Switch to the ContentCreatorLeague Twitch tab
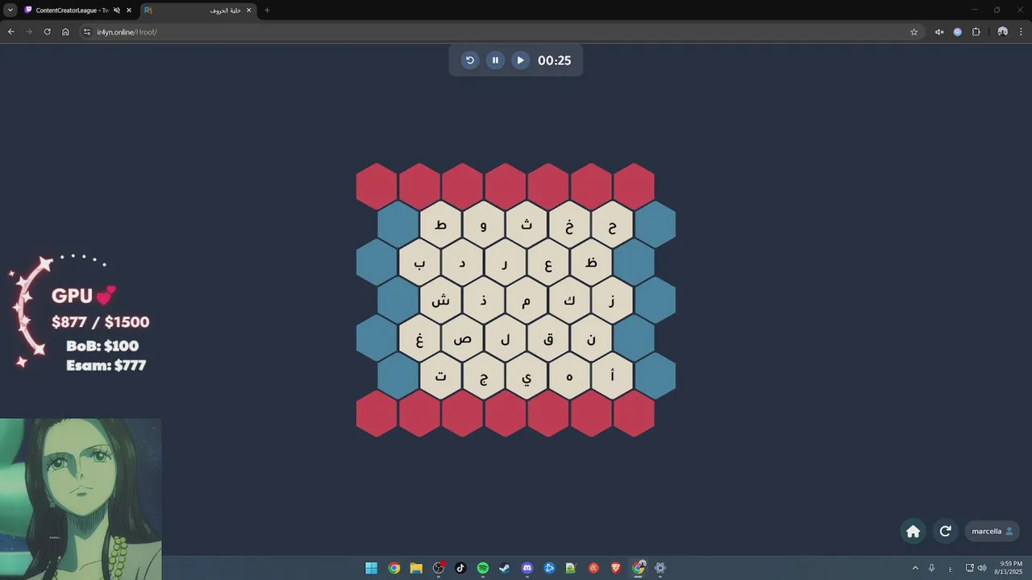 (x=71, y=10)
